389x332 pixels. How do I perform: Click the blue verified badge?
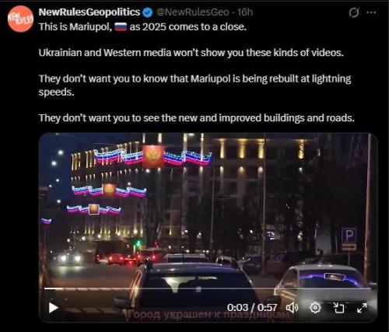pos(148,12)
